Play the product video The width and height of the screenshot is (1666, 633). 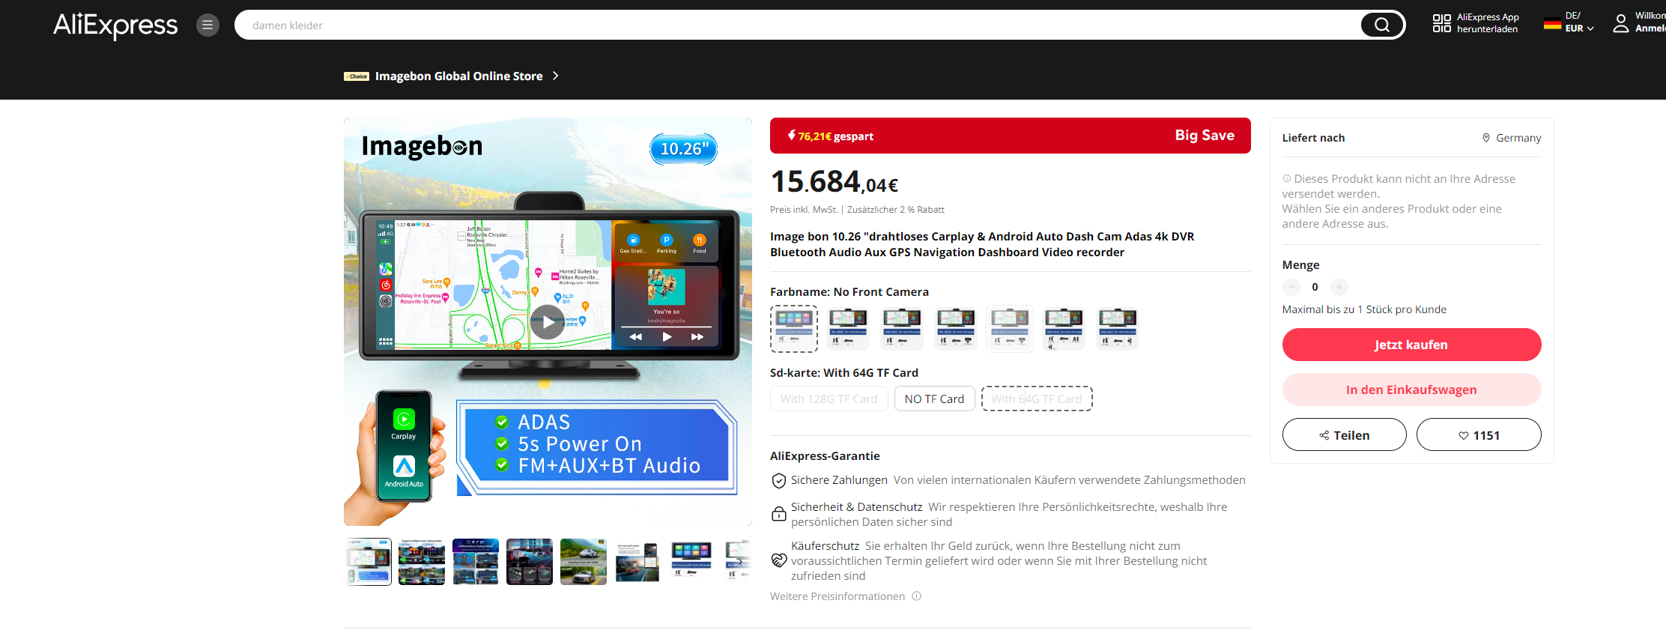point(548,322)
